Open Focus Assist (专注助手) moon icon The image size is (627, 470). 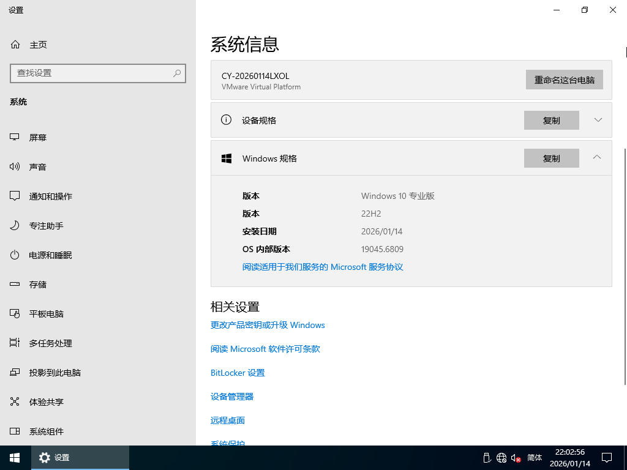[15, 226]
